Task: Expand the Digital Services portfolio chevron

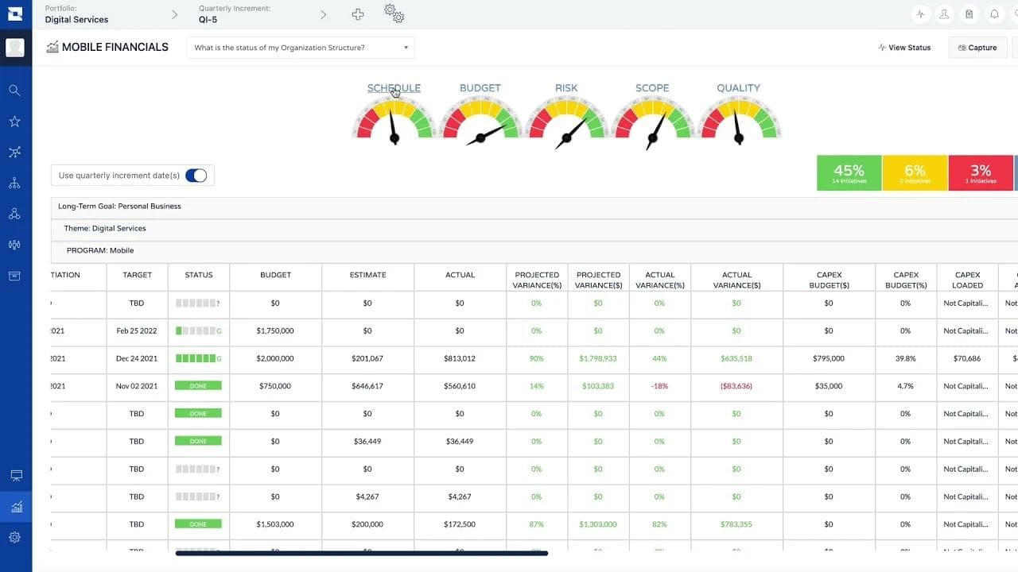Action: coord(174,14)
